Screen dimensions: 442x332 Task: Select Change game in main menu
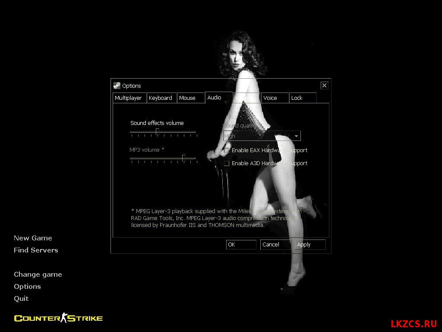pos(38,275)
